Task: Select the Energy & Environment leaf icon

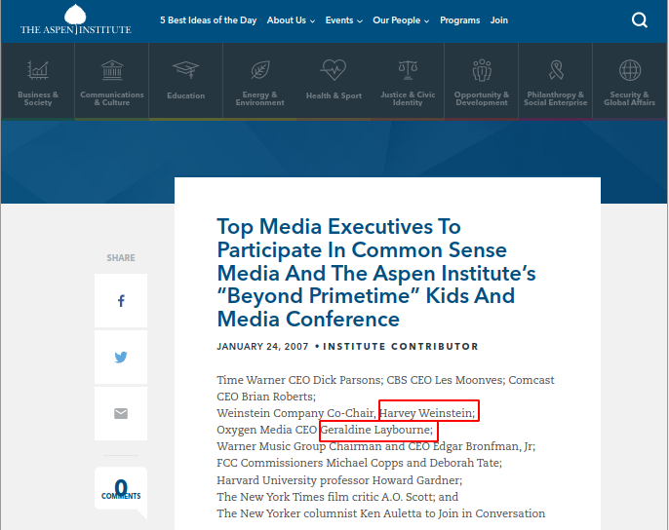Action: tap(259, 70)
